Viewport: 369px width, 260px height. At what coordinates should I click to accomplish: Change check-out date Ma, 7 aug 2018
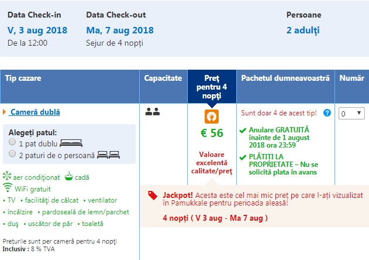click(x=118, y=30)
